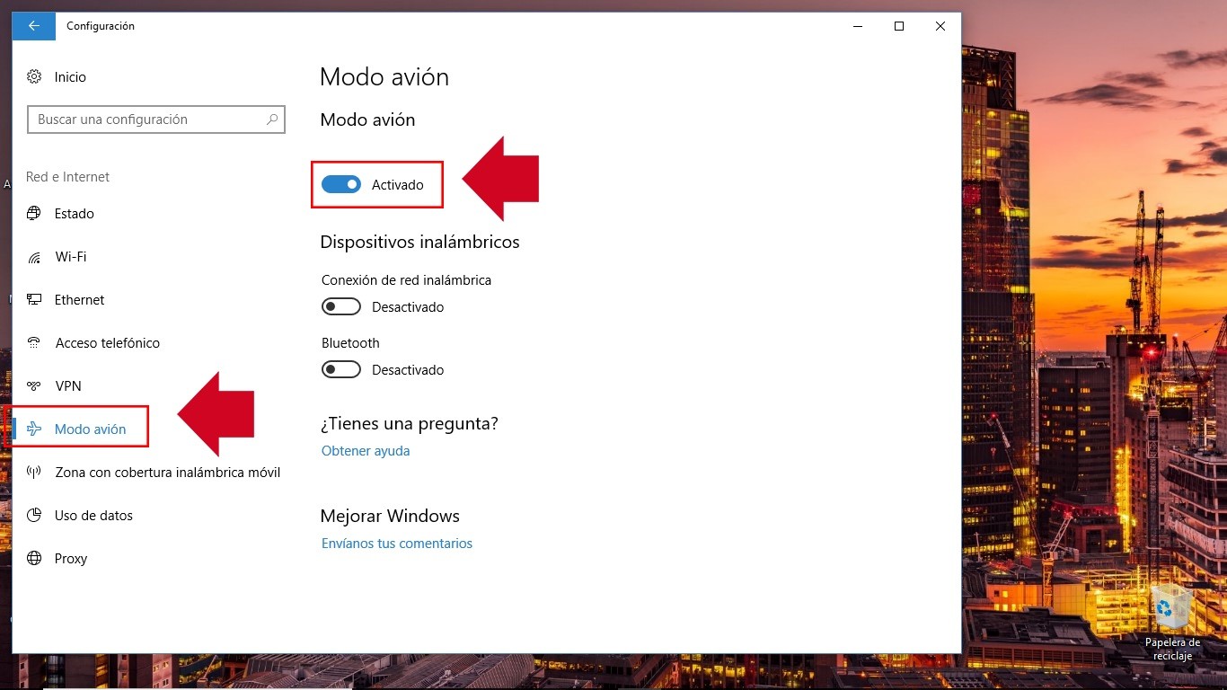Viewport: 1227px width, 690px height.
Task: Click the VPN icon in sidebar
Action: pos(34,386)
